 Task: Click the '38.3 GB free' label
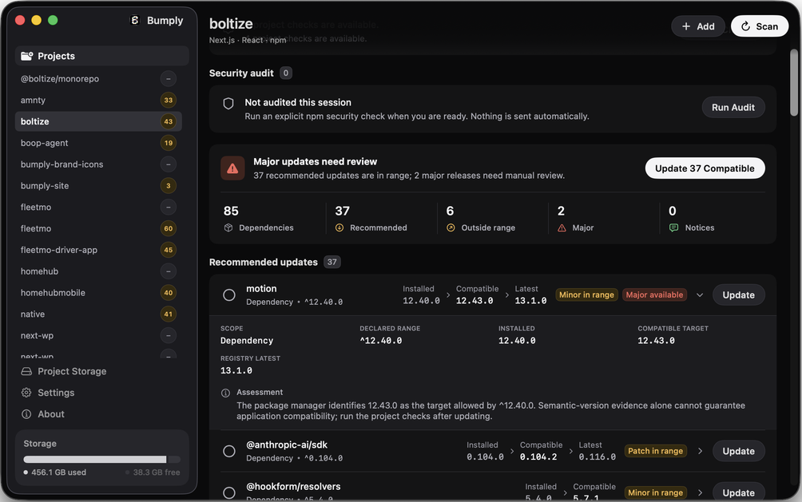tap(156, 472)
